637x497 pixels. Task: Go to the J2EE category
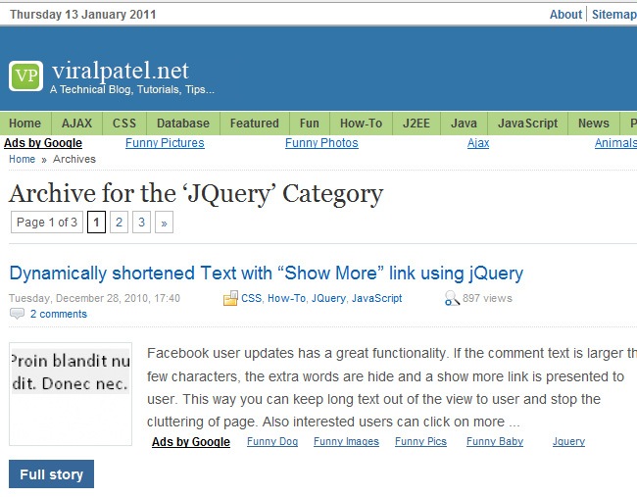pyautogui.click(x=416, y=124)
